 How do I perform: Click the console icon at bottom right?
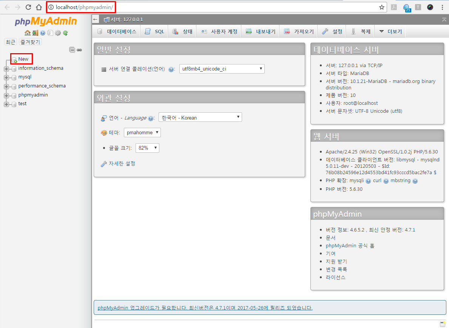point(443,324)
